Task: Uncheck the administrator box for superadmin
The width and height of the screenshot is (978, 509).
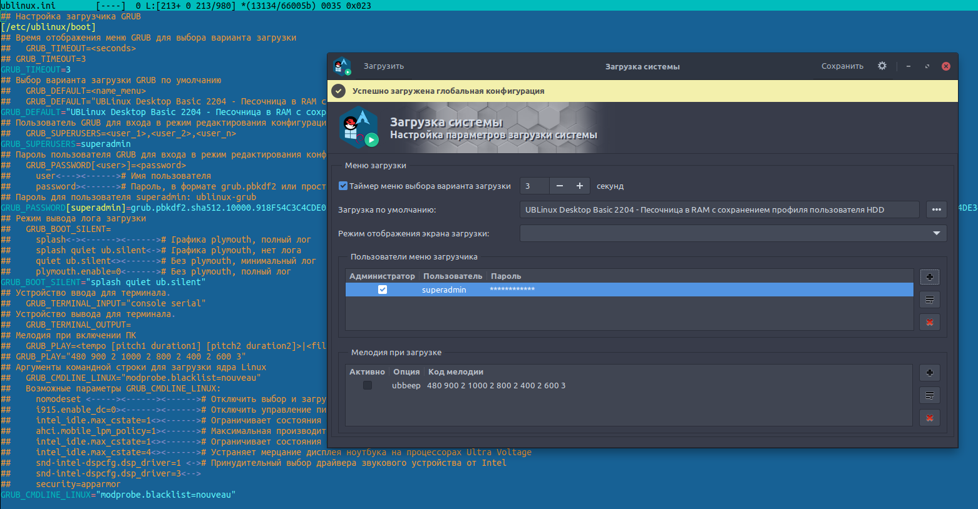Action: pos(383,290)
